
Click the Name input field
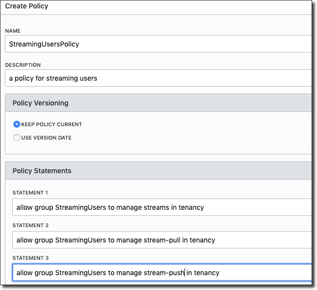tap(158, 44)
